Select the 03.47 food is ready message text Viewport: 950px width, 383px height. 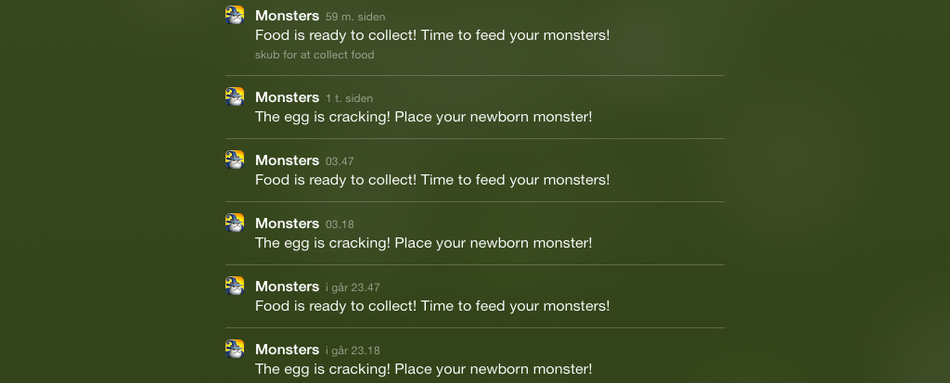click(x=432, y=180)
